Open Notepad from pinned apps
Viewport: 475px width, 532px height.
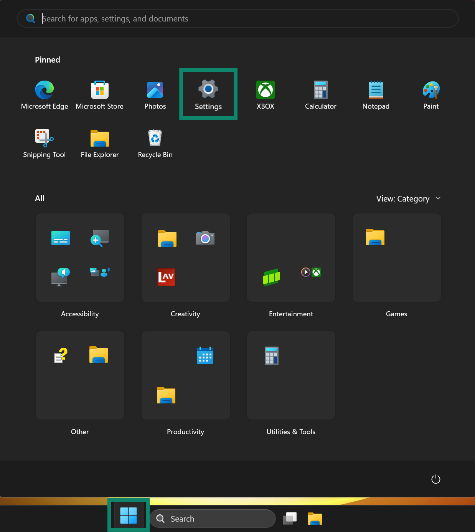[376, 95]
